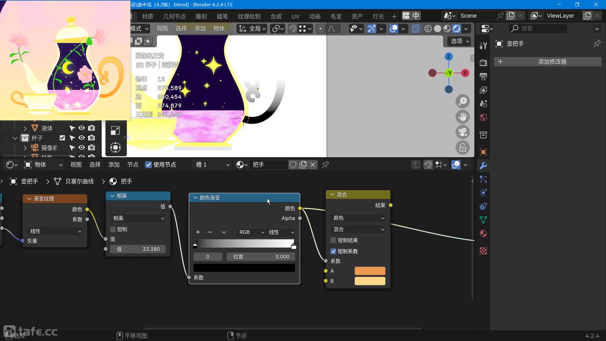
Task: Switch to the 雕刻 workspace tab
Action: [x=201, y=16]
